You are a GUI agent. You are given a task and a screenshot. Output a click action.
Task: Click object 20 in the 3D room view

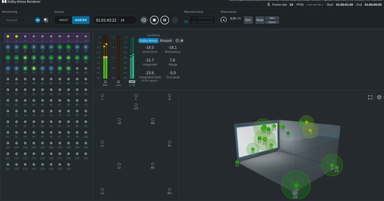click(x=295, y=193)
